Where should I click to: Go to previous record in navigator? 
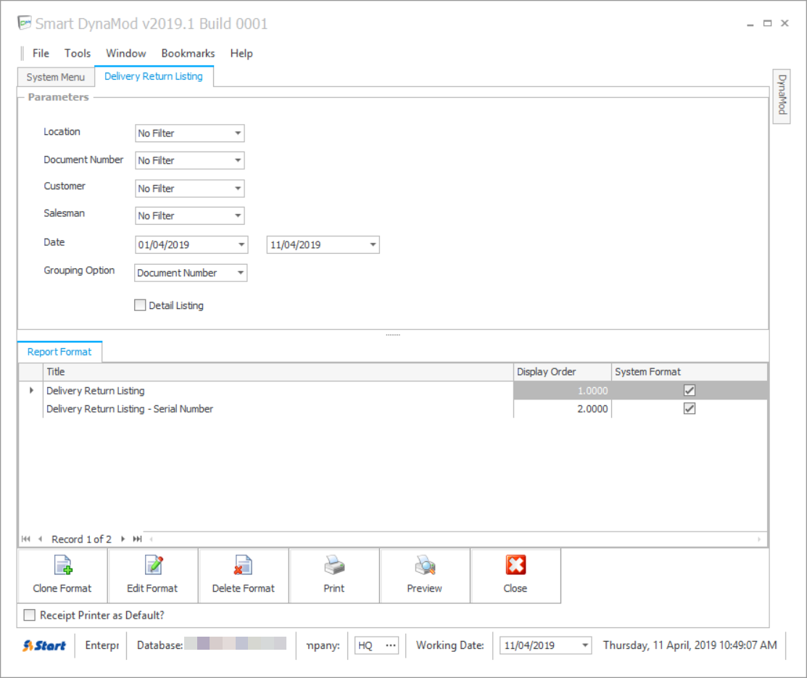coord(40,539)
